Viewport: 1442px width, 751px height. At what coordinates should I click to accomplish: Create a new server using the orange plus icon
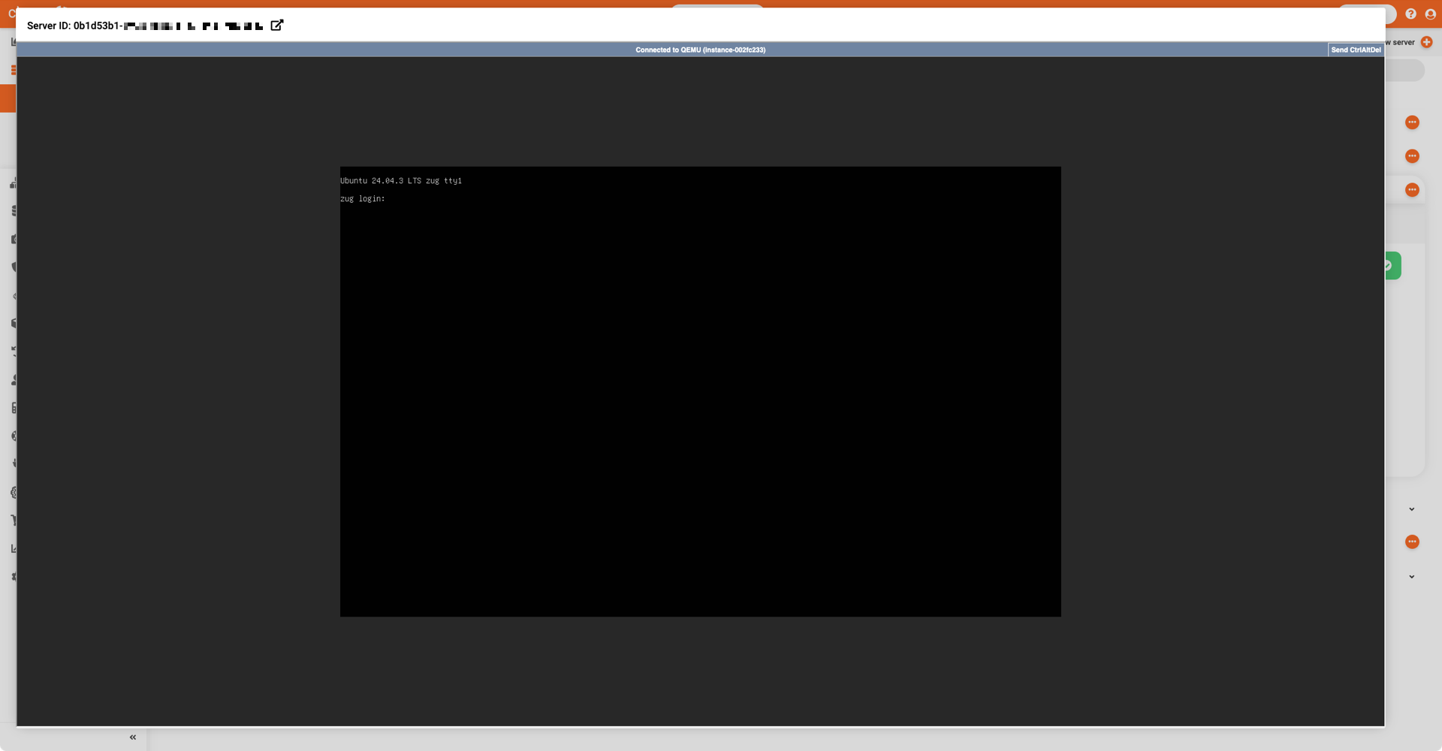tap(1427, 42)
